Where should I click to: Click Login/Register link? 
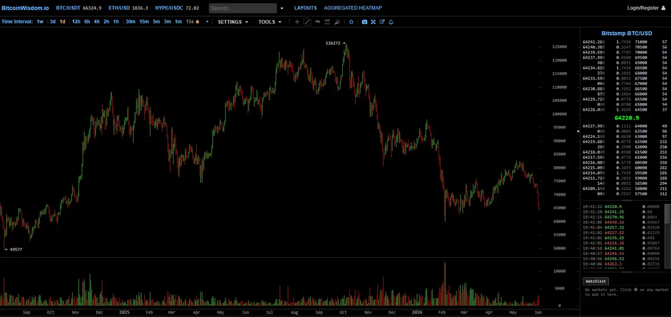pyautogui.click(x=646, y=8)
